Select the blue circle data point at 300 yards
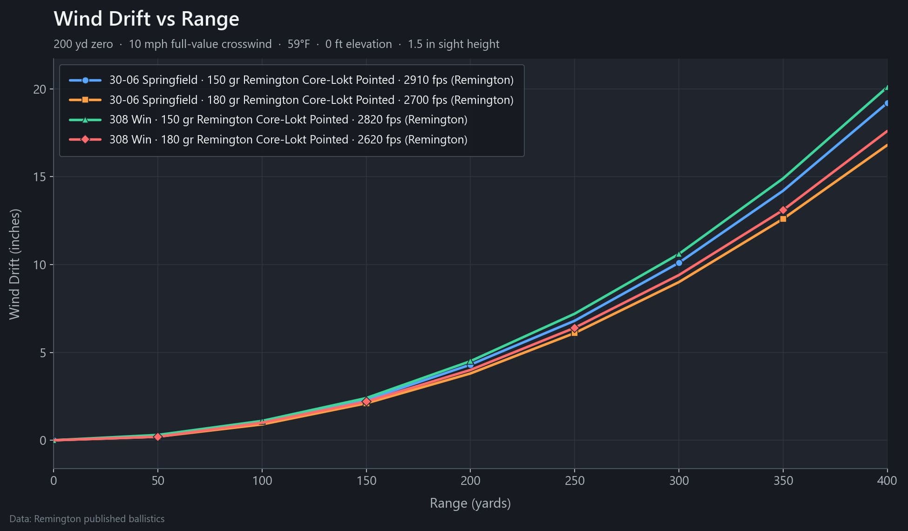The height and width of the screenshot is (531, 908). point(679,263)
